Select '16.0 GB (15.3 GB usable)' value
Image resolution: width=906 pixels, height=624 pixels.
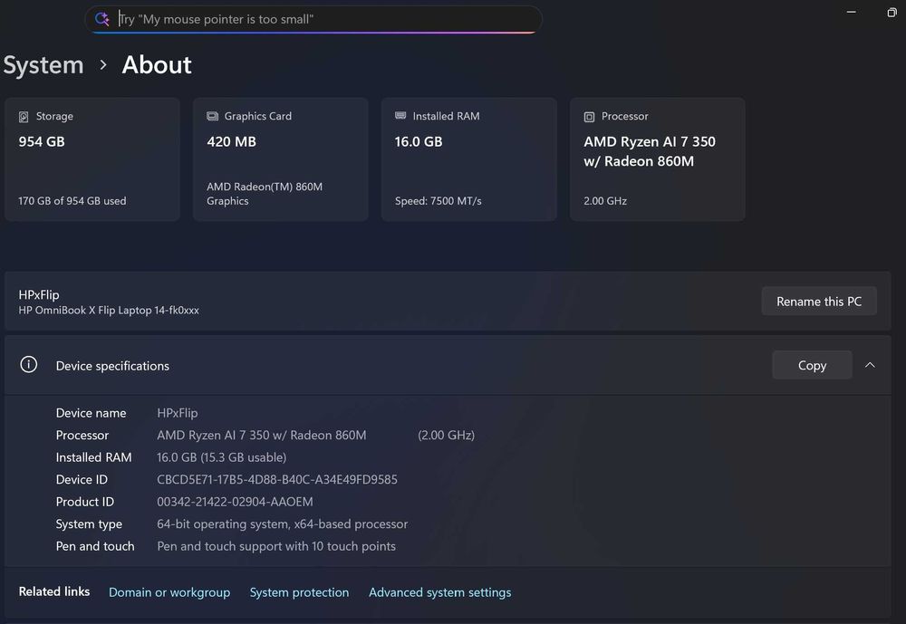coord(221,457)
